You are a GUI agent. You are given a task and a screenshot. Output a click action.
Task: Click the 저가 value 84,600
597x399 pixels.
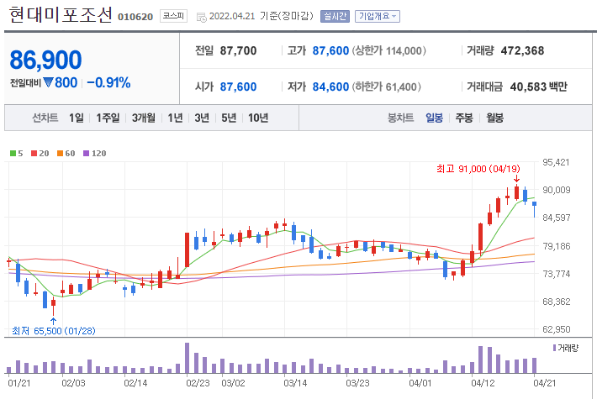click(330, 87)
